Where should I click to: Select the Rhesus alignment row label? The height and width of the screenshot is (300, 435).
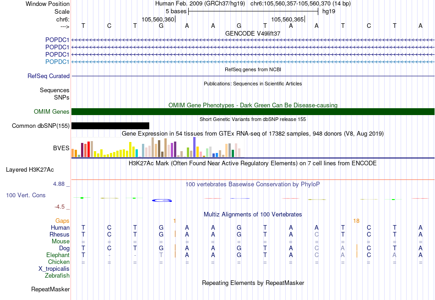point(60,234)
